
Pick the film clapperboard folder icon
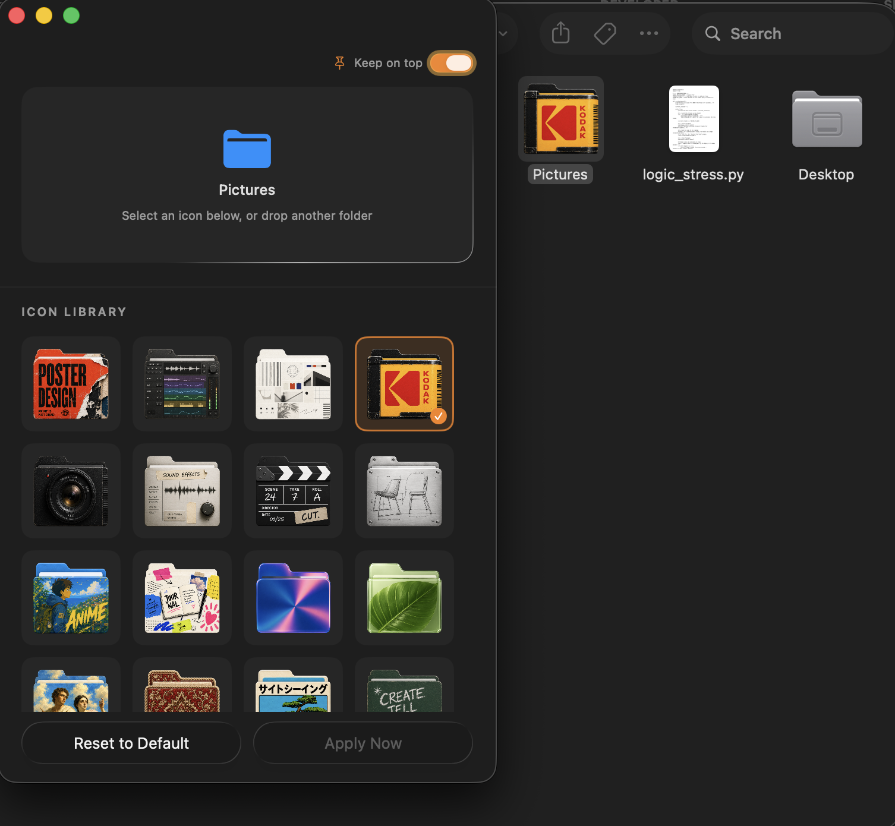pyautogui.click(x=293, y=491)
